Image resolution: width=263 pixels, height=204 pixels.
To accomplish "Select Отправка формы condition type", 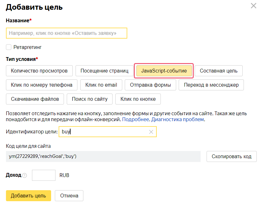I will point(150,85).
